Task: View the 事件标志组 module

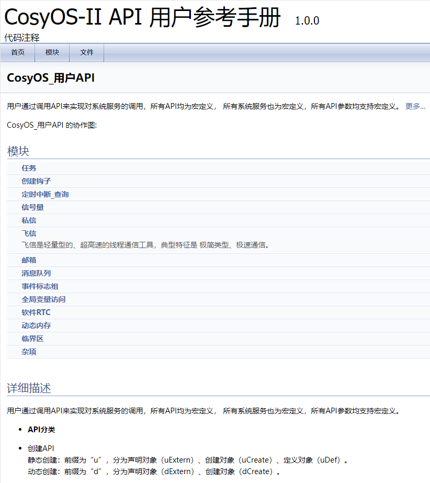Action: coord(40,286)
